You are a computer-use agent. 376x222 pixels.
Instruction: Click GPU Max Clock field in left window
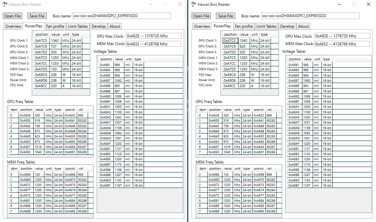pos(153,36)
